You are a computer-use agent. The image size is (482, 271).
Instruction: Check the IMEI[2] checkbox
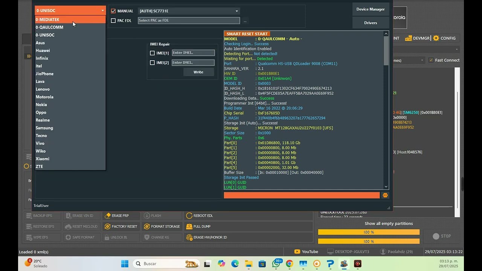152,63
